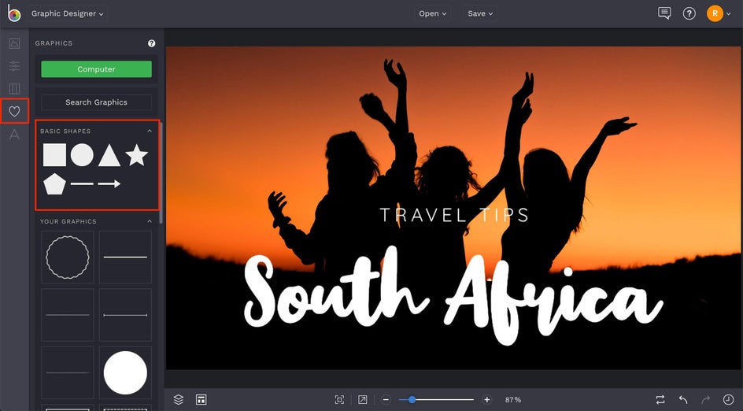Click the graphics panel scrollbar
This screenshot has height=411, width=743.
[161, 173]
